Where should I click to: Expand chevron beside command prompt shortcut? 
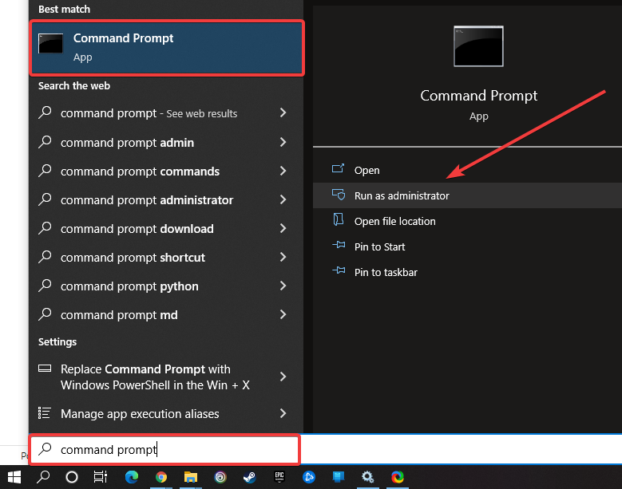(283, 257)
